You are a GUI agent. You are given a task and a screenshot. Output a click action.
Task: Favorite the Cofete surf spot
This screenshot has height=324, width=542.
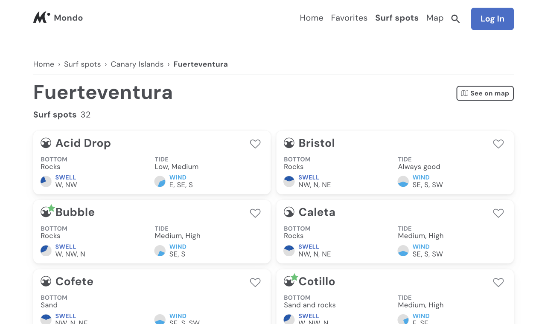[x=255, y=282]
